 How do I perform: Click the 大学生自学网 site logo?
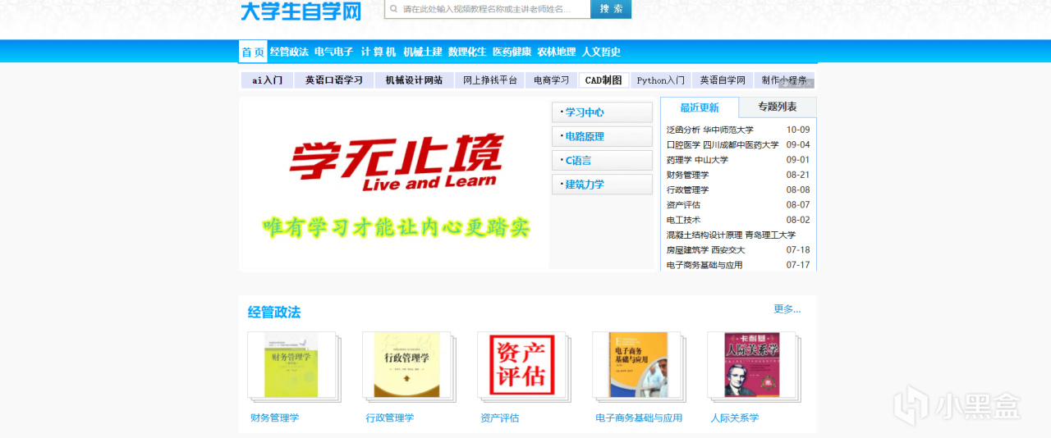tap(301, 11)
